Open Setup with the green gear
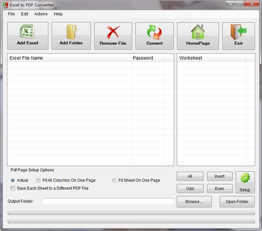 pyautogui.click(x=245, y=182)
